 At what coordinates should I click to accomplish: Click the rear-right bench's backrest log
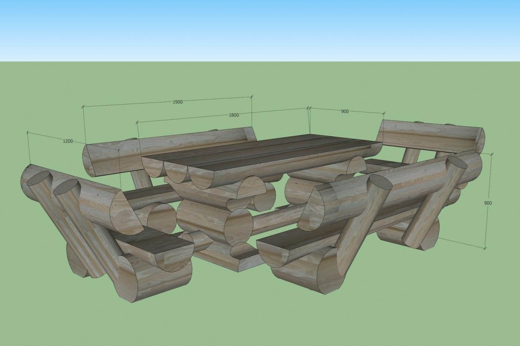429,135
